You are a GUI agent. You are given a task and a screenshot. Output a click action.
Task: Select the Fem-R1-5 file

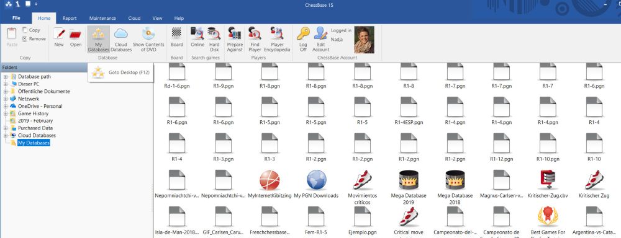pyautogui.click(x=316, y=217)
